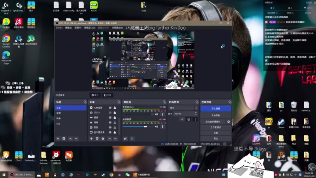
Task: Open the Steam desktop icon
Action: point(281,123)
